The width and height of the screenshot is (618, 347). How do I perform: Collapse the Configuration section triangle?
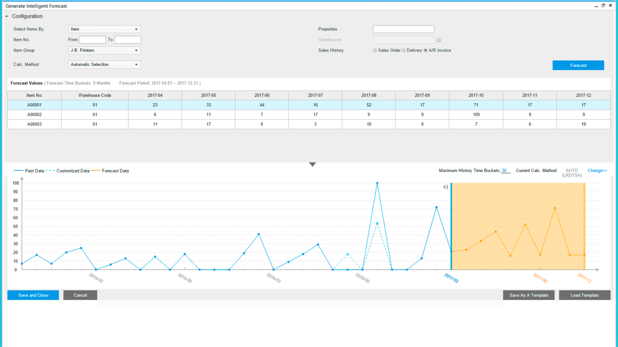click(6, 17)
